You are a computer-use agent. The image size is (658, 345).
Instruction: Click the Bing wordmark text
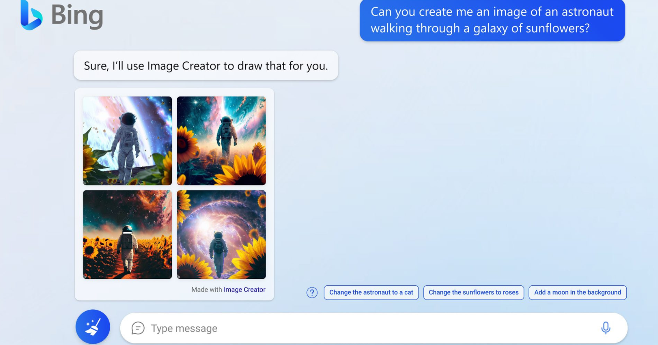pos(77,16)
